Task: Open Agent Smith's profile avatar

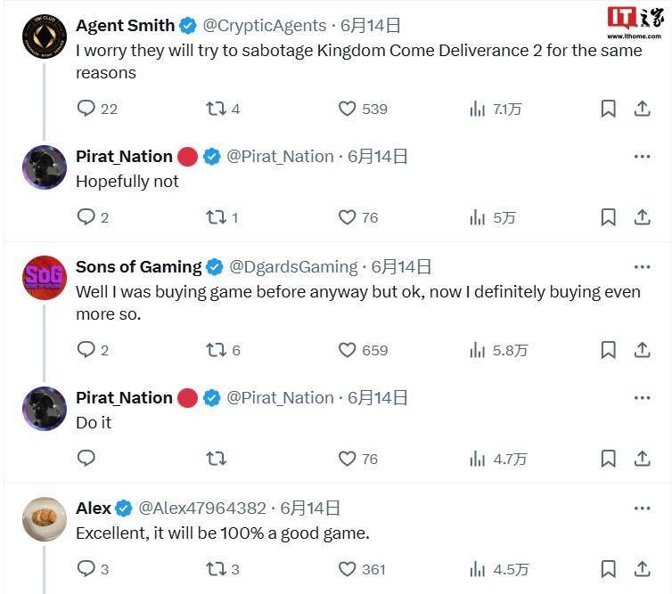Action: [x=45, y=36]
